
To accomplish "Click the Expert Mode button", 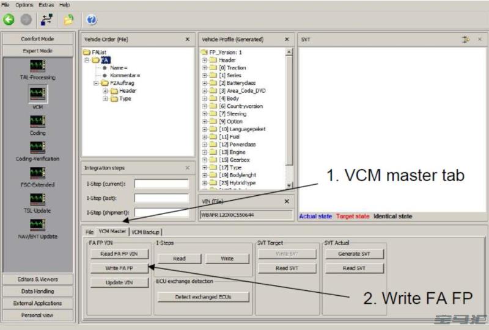I will tap(37, 51).
